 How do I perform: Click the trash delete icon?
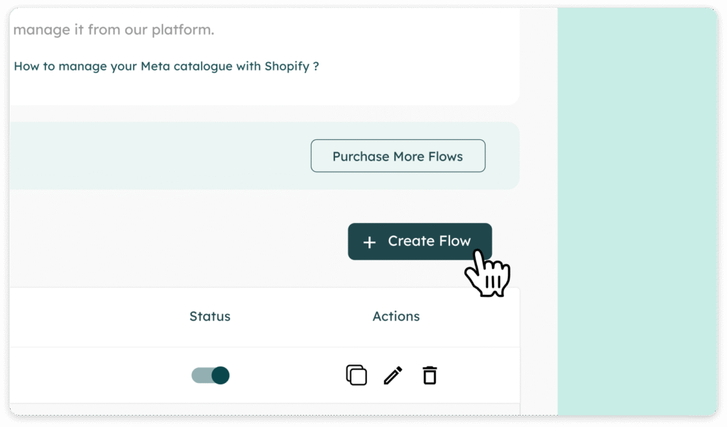[x=430, y=375]
